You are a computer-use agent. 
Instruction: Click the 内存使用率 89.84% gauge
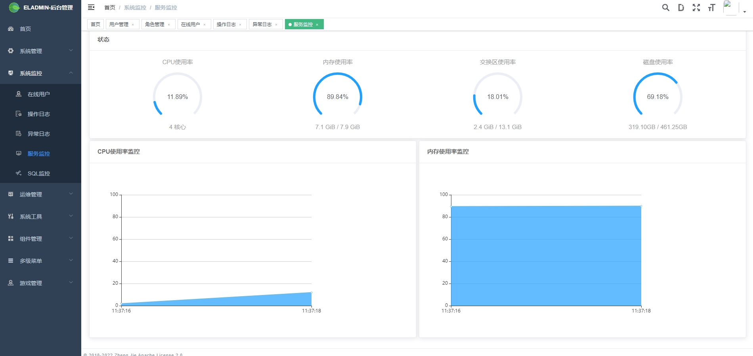[x=338, y=96]
